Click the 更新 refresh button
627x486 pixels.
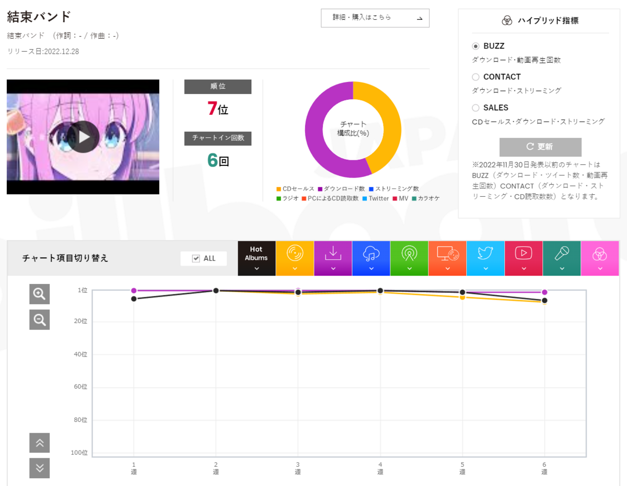tap(540, 147)
